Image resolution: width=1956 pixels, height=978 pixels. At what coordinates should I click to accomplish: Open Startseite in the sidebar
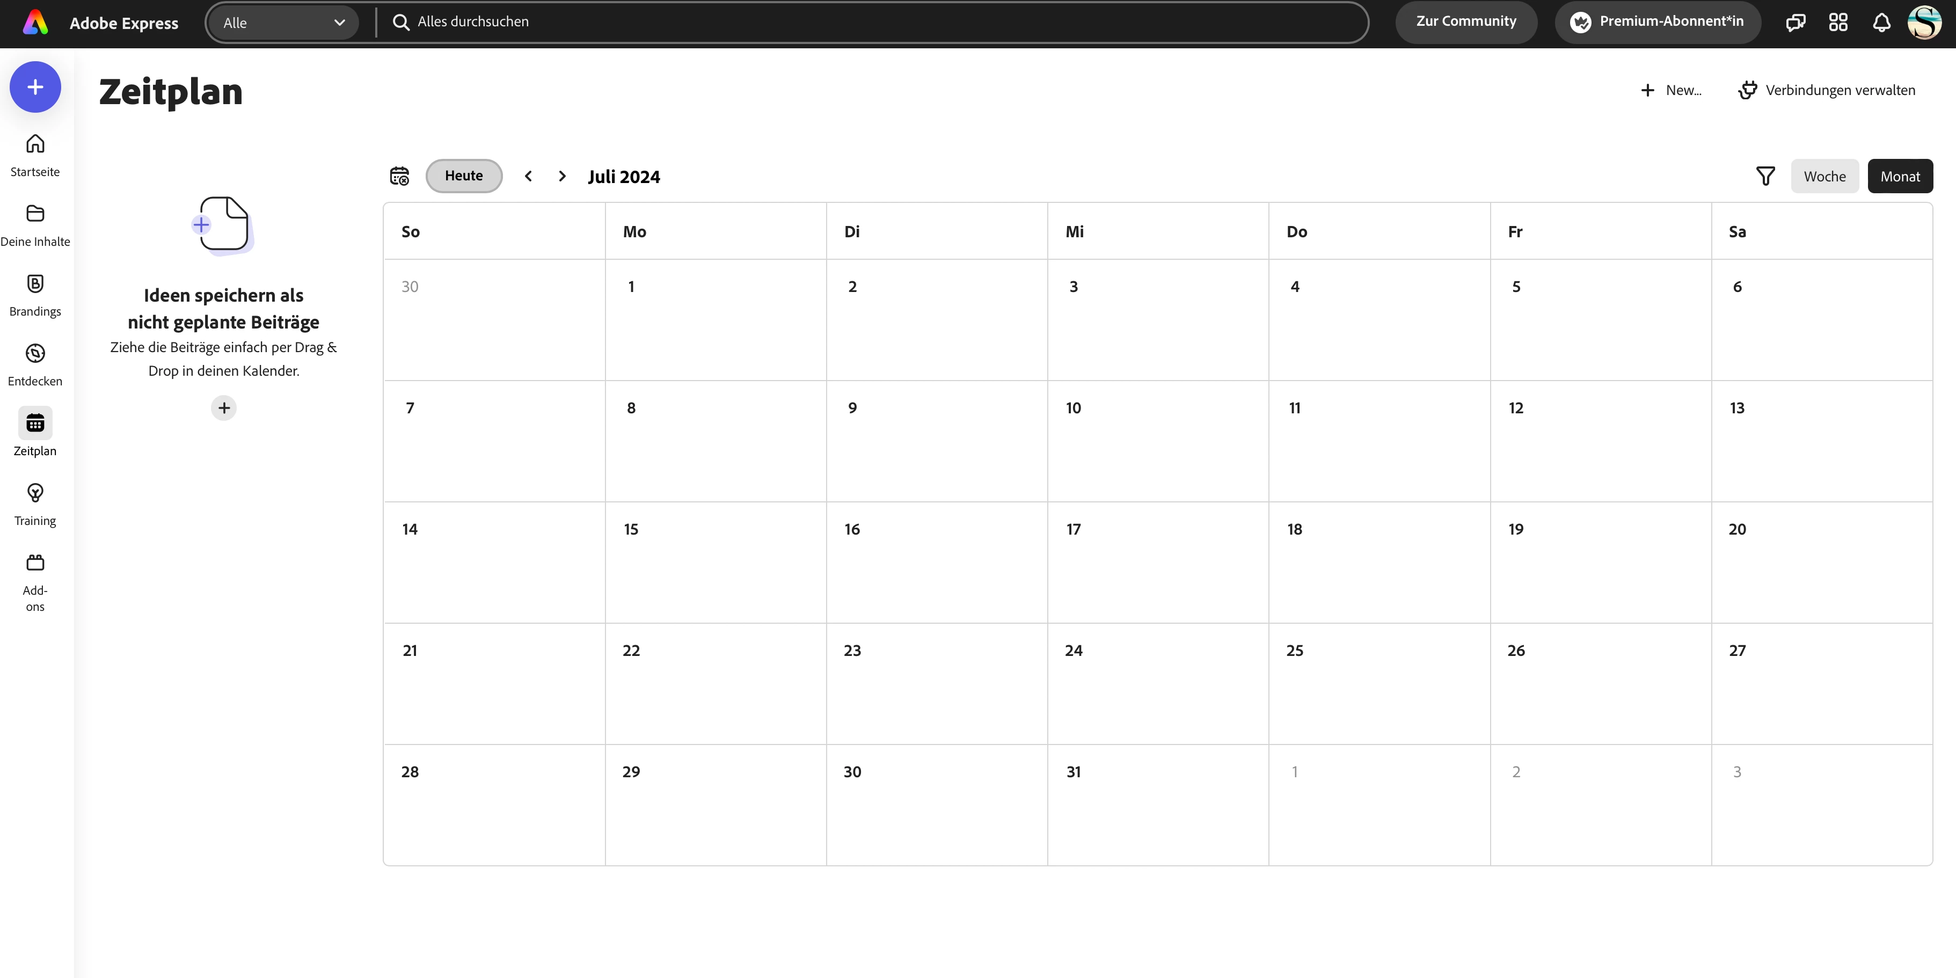click(x=35, y=144)
